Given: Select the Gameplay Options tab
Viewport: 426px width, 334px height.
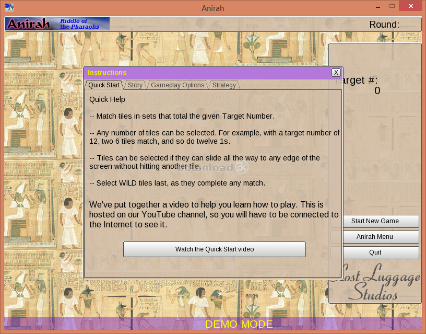Looking at the screenshot, I should click(x=177, y=85).
